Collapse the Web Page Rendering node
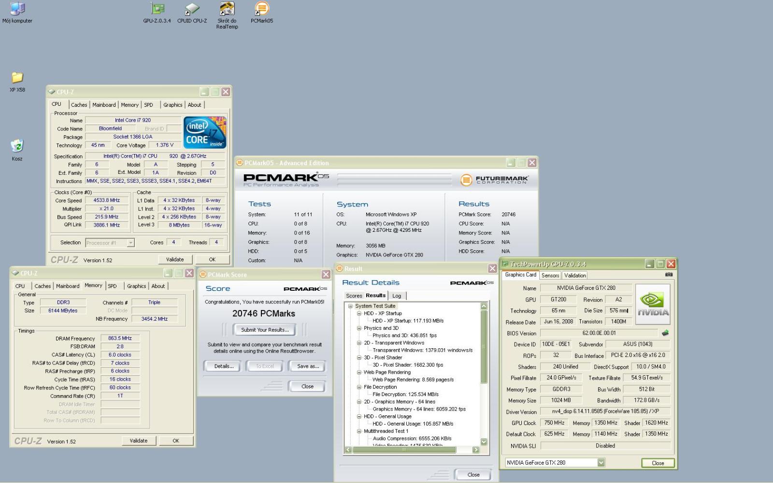 359,372
